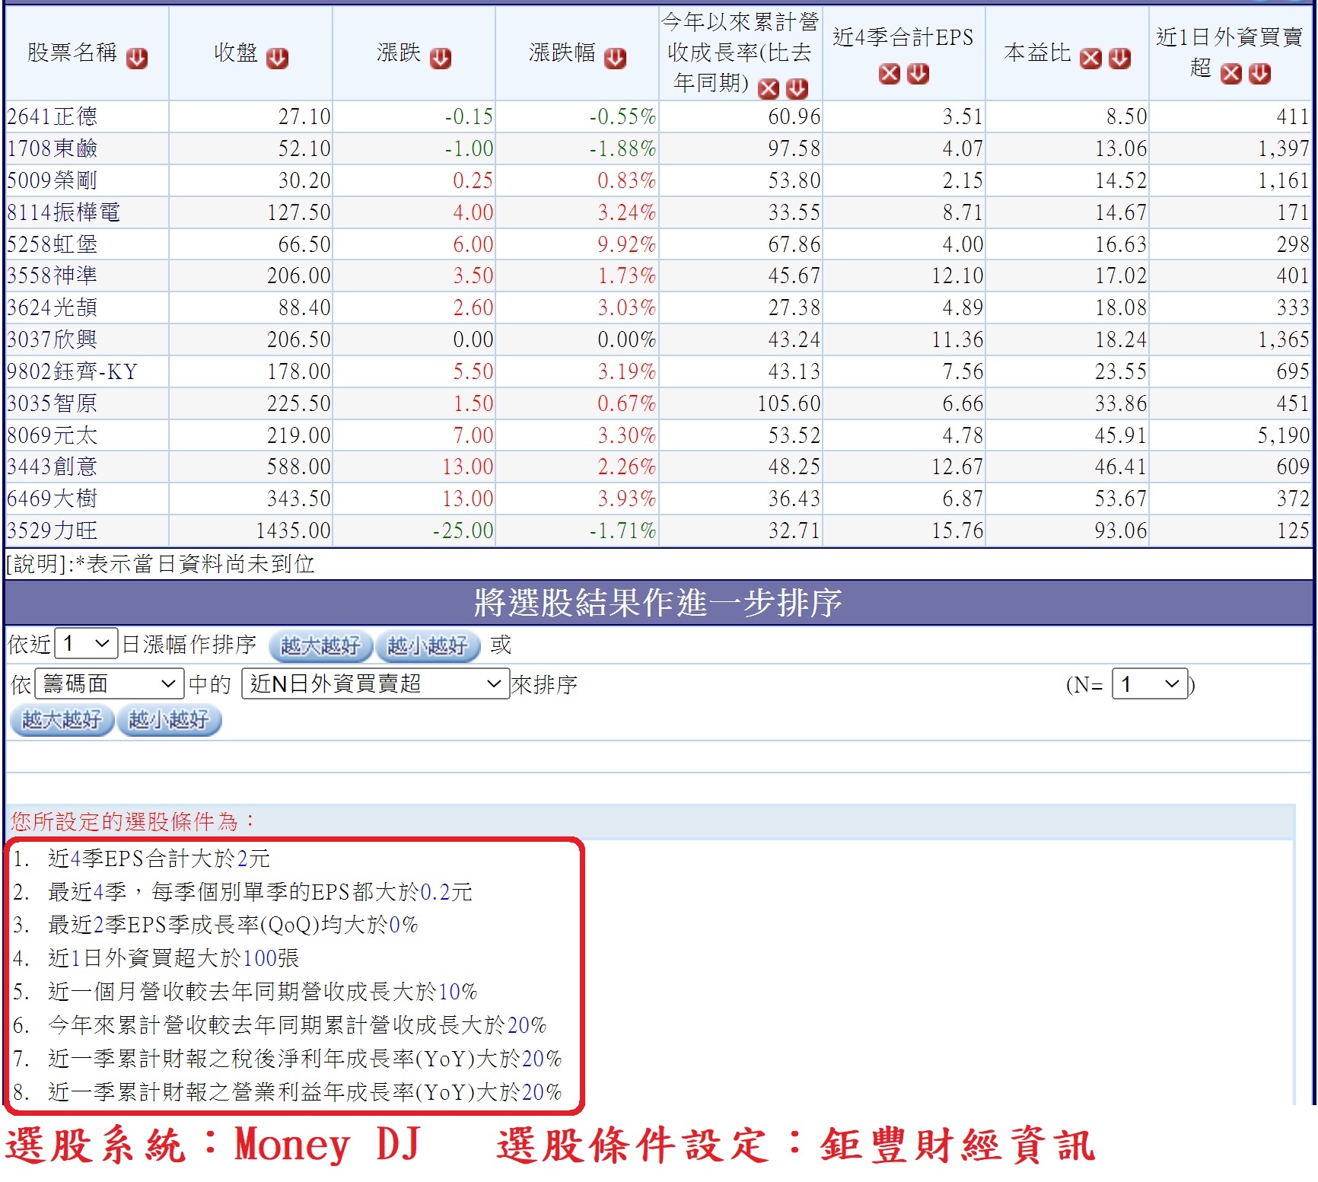Open stock 5009榮剛
The image size is (1318, 1182).
tap(53, 180)
